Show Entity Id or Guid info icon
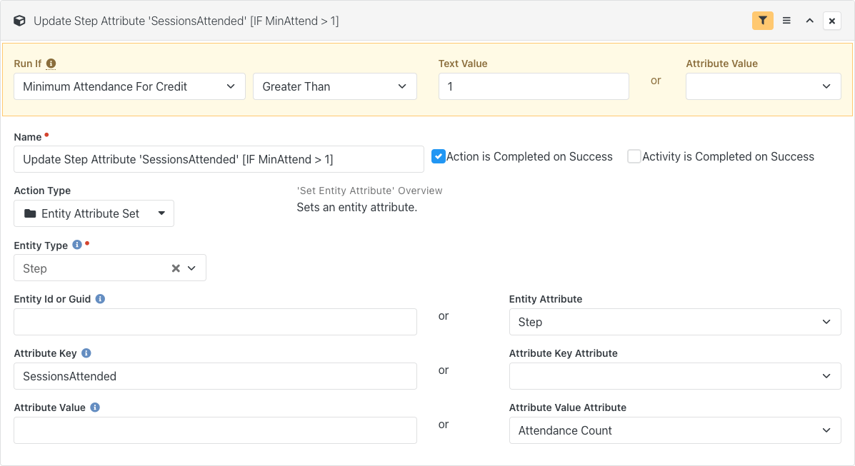Viewport: 855px width, 466px height. (x=100, y=299)
